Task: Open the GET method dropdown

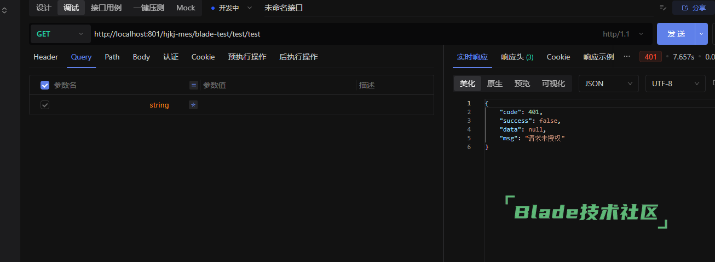Action: tap(60, 34)
